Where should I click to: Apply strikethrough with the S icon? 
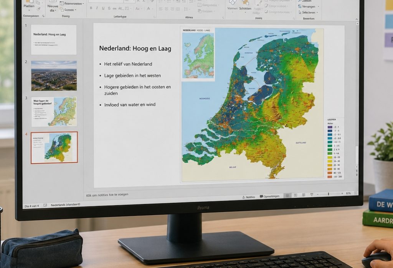coord(109,8)
